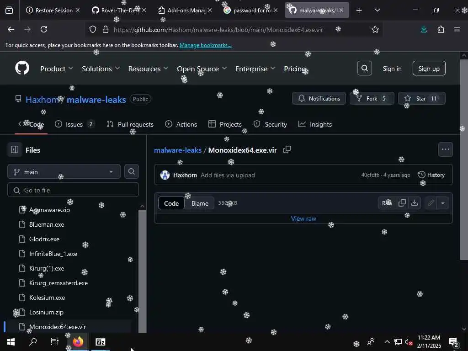Expand the Solutions menu
468x351 pixels.
click(x=101, y=69)
